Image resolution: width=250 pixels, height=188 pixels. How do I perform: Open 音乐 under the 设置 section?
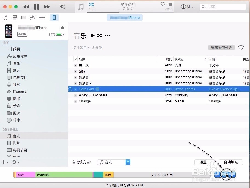pyautogui.click(x=13, y=63)
